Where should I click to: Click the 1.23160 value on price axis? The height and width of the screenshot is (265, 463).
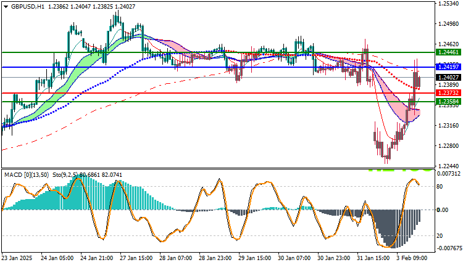(x=449, y=126)
